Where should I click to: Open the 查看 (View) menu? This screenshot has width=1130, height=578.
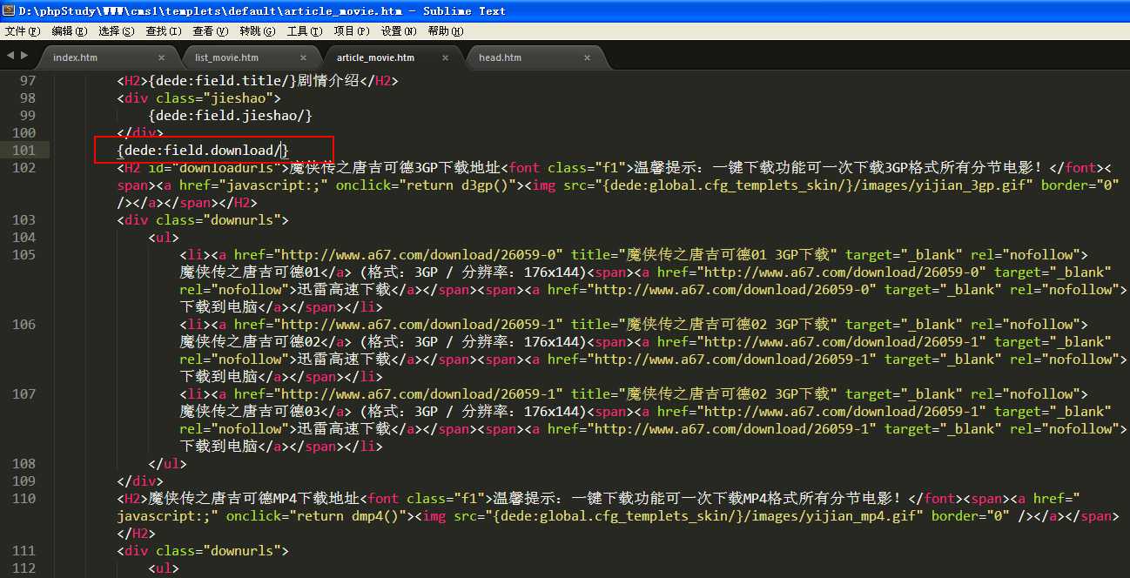coord(211,30)
